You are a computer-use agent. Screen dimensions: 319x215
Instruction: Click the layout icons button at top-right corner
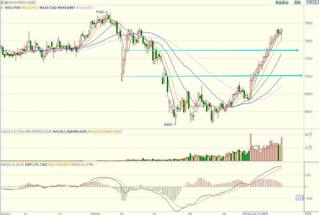click(312, 2)
